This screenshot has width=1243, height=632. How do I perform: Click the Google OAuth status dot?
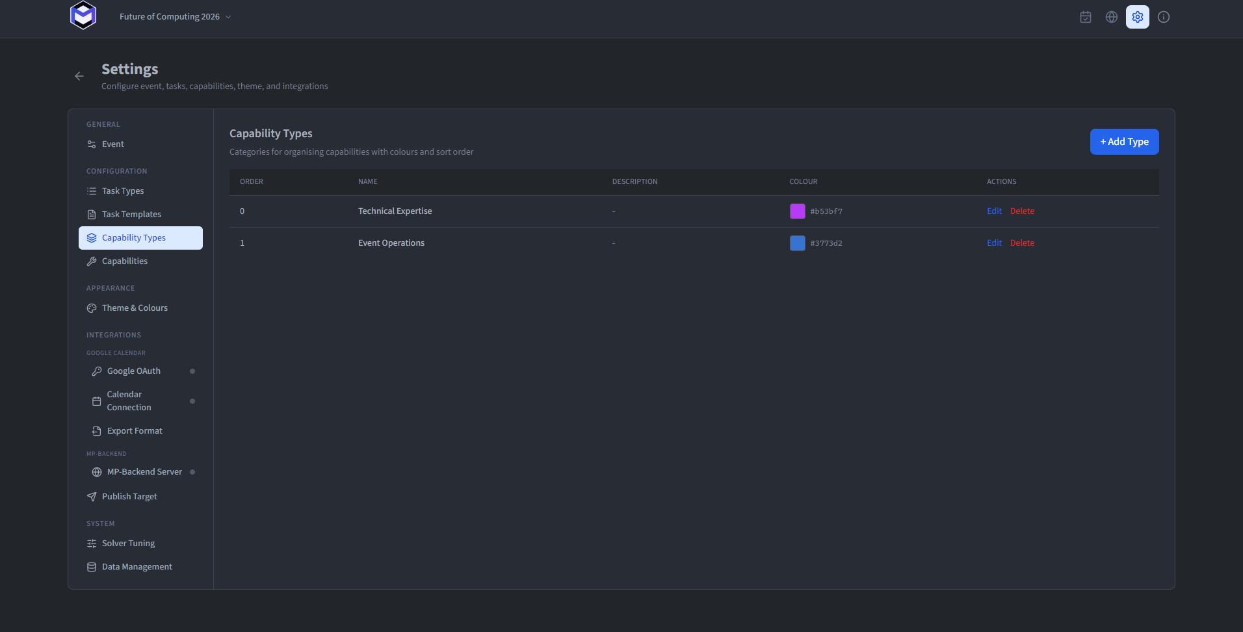coord(192,371)
